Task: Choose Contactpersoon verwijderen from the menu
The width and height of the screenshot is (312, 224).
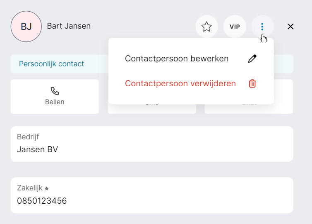Action: (x=180, y=83)
